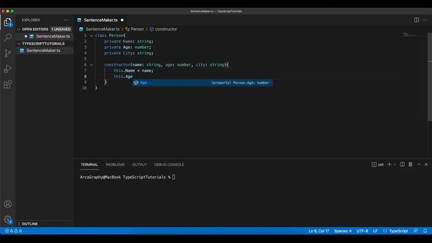Click the unsaved dot on SentenceMaker.ts tab

click(122, 20)
